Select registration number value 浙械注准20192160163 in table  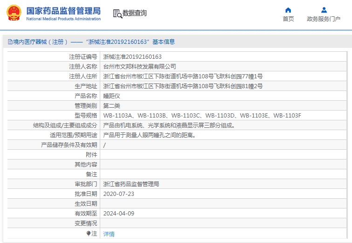tap(132, 57)
